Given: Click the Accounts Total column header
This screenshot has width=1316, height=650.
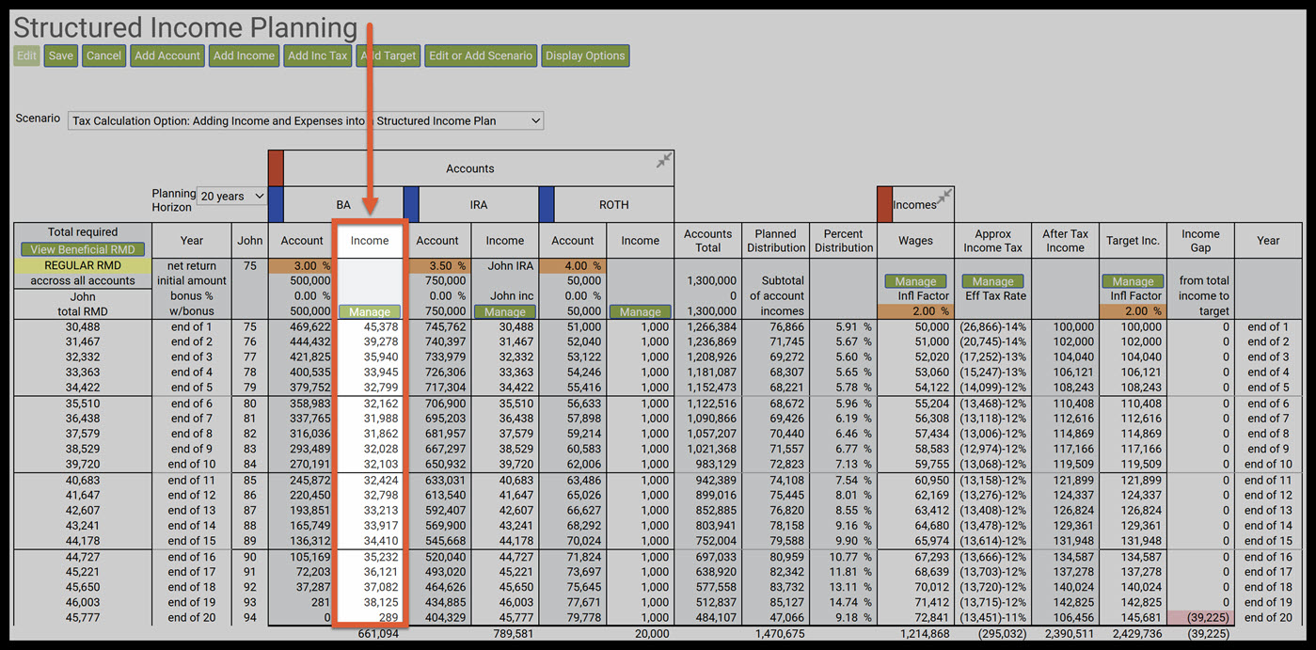Looking at the screenshot, I should (x=708, y=241).
